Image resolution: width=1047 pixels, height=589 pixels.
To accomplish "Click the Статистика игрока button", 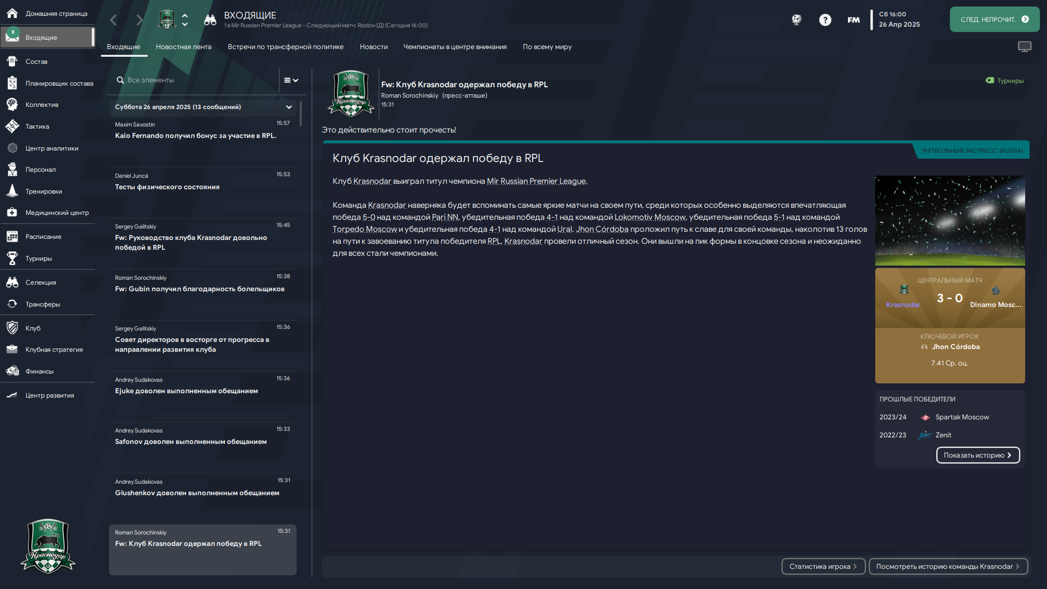I will (x=823, y=567).
